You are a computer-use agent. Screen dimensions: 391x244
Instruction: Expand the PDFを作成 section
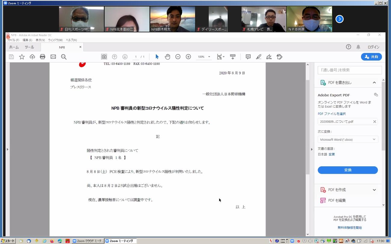(374, 190)
